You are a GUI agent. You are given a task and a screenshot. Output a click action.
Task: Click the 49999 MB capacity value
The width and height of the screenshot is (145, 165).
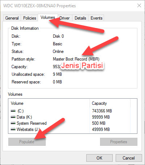click(x=101, y=129)
